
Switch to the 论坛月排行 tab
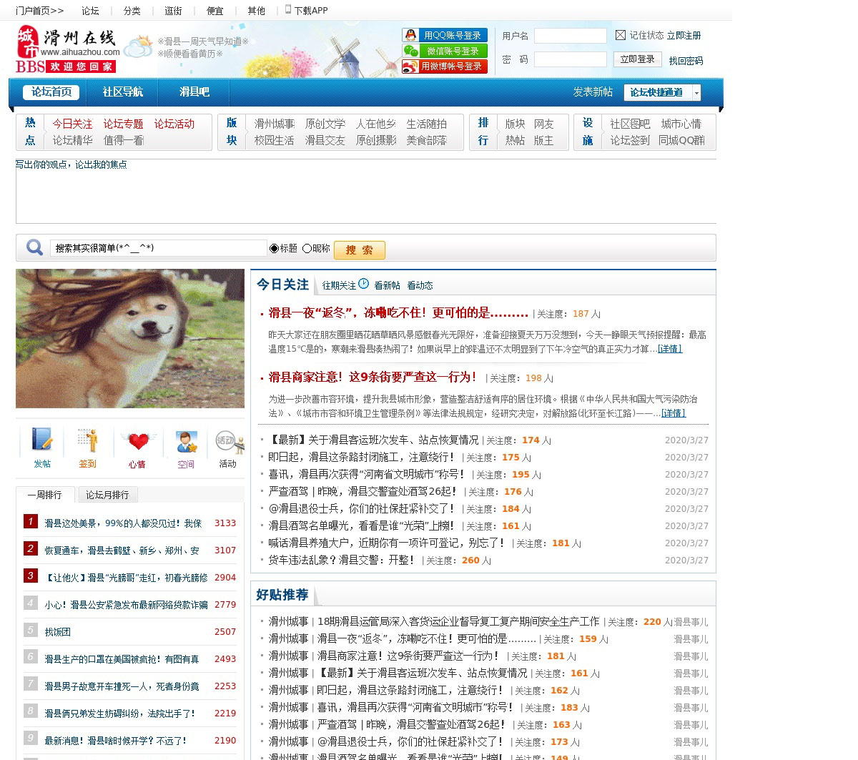coord(107,495)
